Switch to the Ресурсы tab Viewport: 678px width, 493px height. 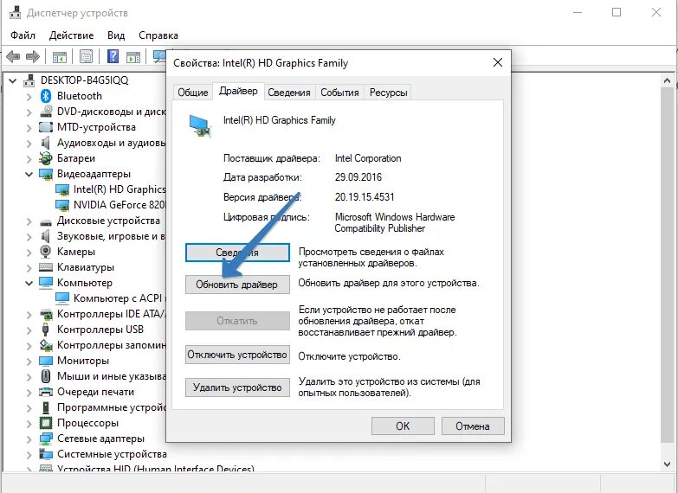click(x=388, y=93)
